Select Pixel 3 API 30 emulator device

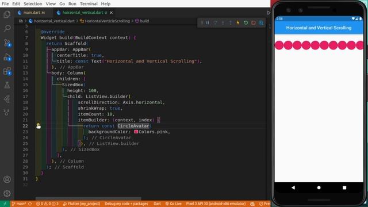point(216,204)
